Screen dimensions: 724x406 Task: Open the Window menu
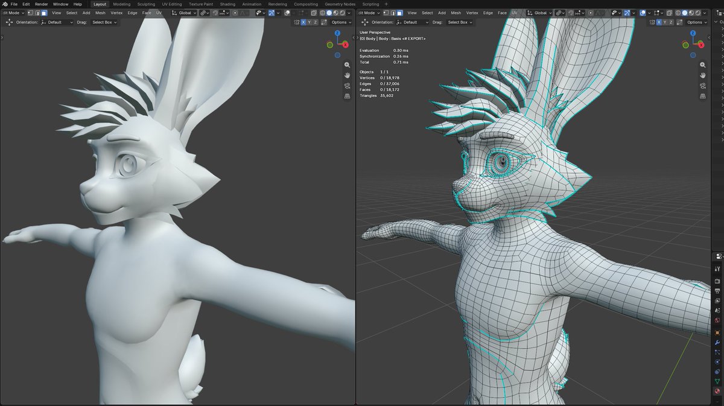pyautogui.click(x=60, y=4)
